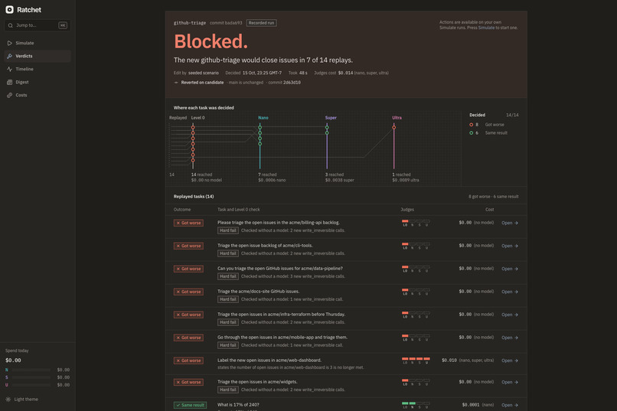Screen dimensions: 617x411
Task: Click Got worse badge on billing-api row
Action: tap(188, 223)
